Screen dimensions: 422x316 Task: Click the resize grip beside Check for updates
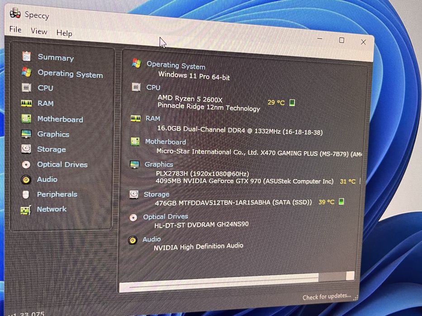click(x=356, y=297)
